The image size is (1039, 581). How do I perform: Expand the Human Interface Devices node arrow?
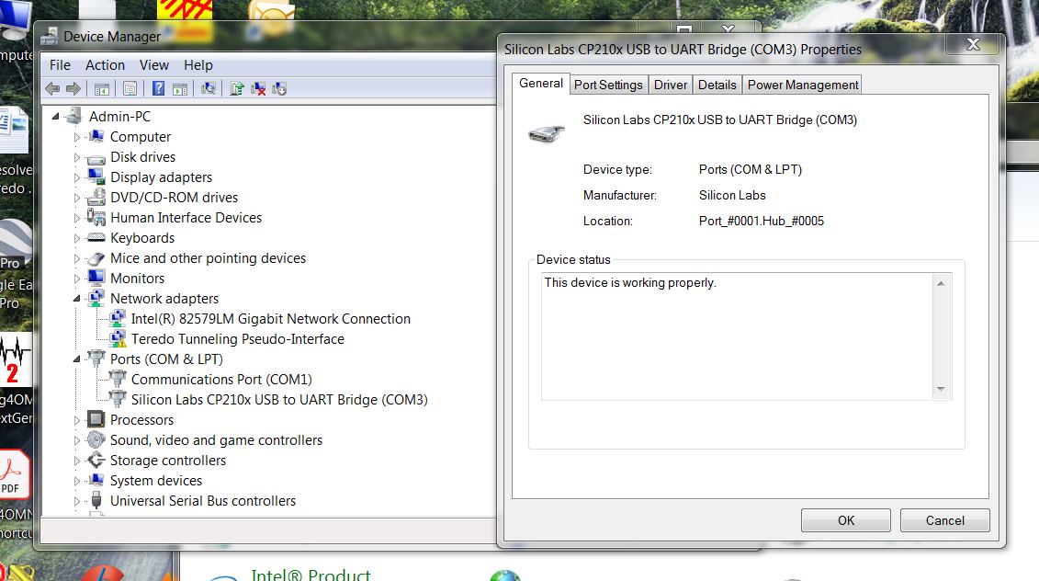(77, 218)
